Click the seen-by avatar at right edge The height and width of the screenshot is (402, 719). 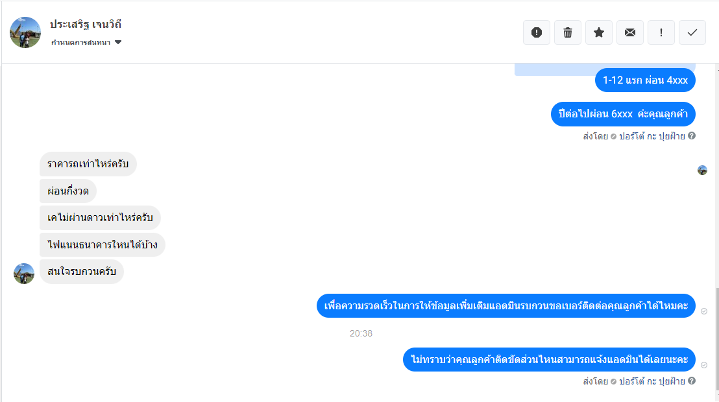point(703,171)
